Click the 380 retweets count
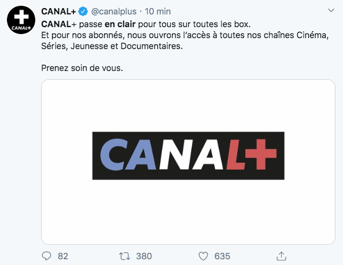 pos(144,256)
